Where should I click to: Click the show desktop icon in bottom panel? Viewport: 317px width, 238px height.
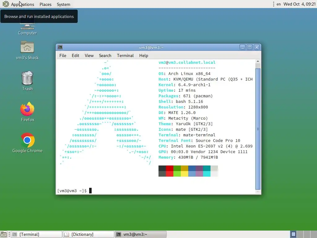tap(4, 234)
